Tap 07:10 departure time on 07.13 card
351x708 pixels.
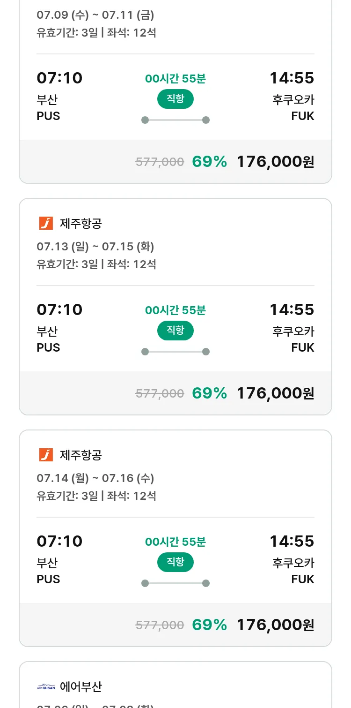click(59, 309)
